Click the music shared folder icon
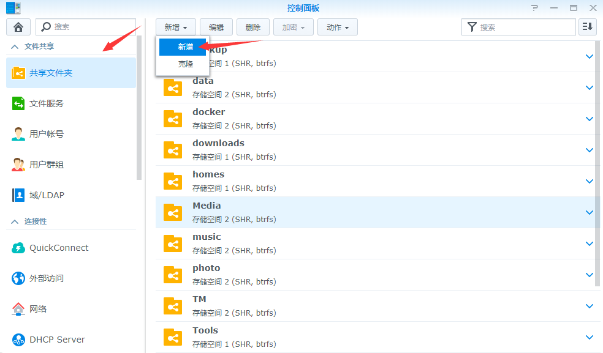 coord(173,243)
